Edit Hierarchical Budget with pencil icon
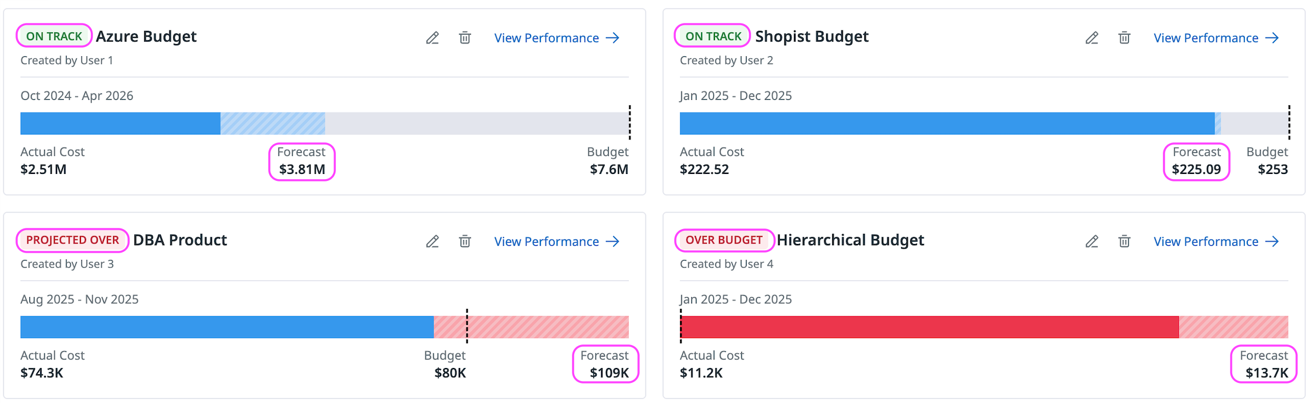This screenshot has height=403, width=1315. coord(1092,242)
